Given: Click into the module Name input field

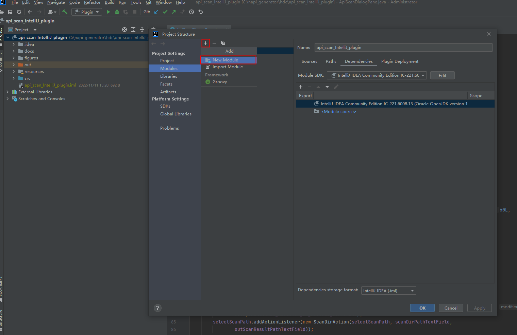Looking at the screenshot, I should click(x=403, y=48).
